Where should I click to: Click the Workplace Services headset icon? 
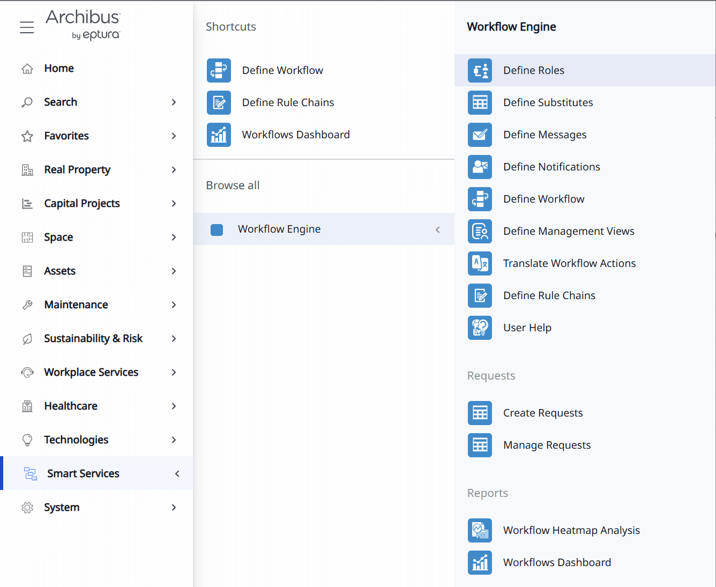[27, 373]
